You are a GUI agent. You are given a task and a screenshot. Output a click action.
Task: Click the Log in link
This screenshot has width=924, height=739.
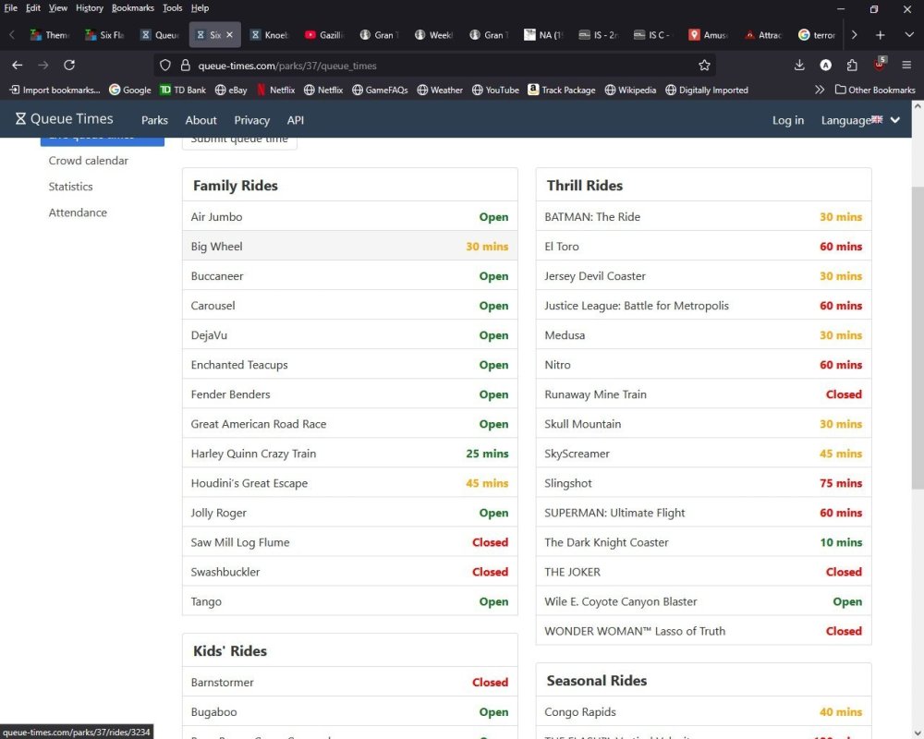click(x=787, y=120)
